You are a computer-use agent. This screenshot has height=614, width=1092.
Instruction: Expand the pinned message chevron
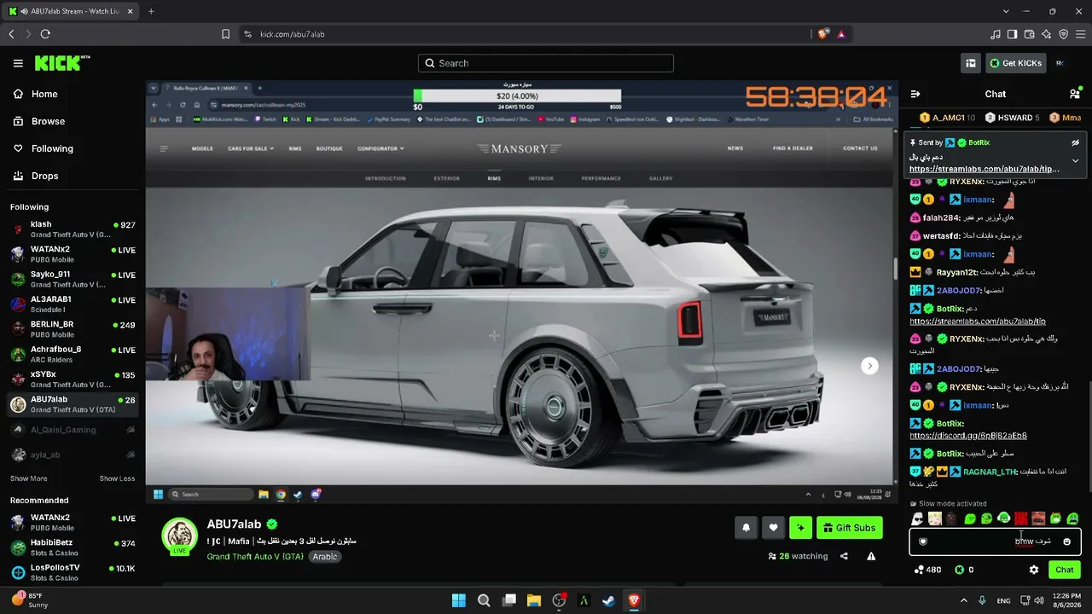[1076, 160]
